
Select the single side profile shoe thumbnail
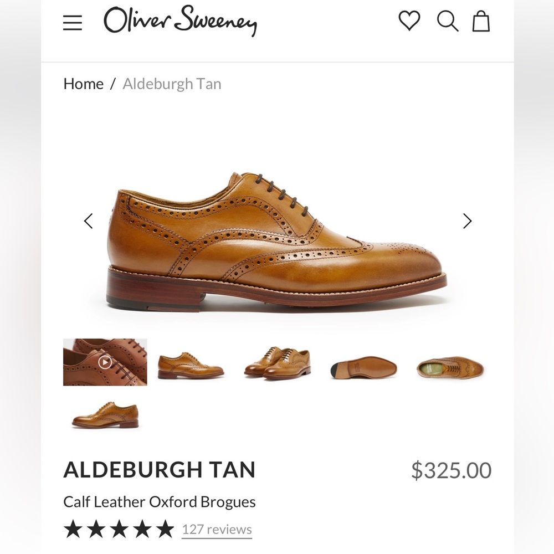click(191, 362)
